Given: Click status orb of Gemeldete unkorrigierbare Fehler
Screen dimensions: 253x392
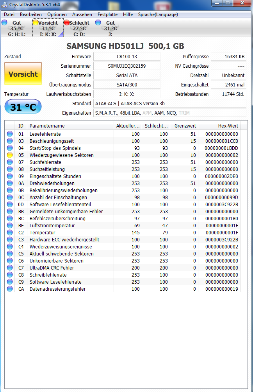Looking at the screenshot, I should [x=10, y=211].
